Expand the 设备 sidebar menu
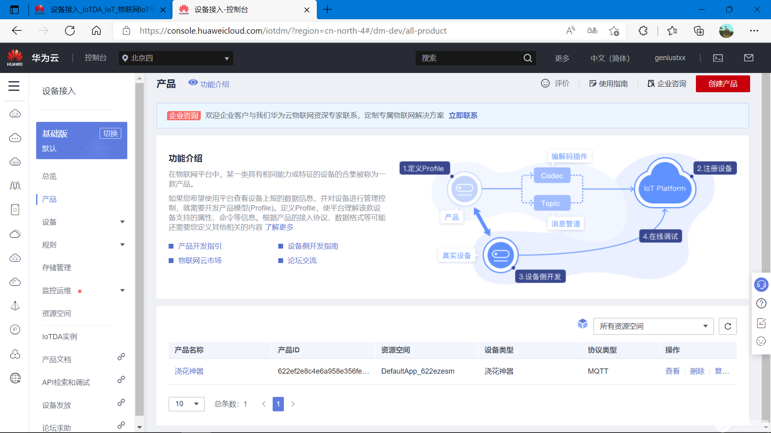The width and height of the screenshot is (771, 433). tap(122, 222)
